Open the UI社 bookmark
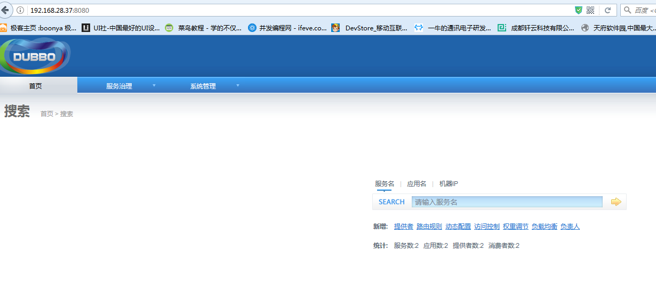This screenshot has height=290, width=656. coord(121,28)
